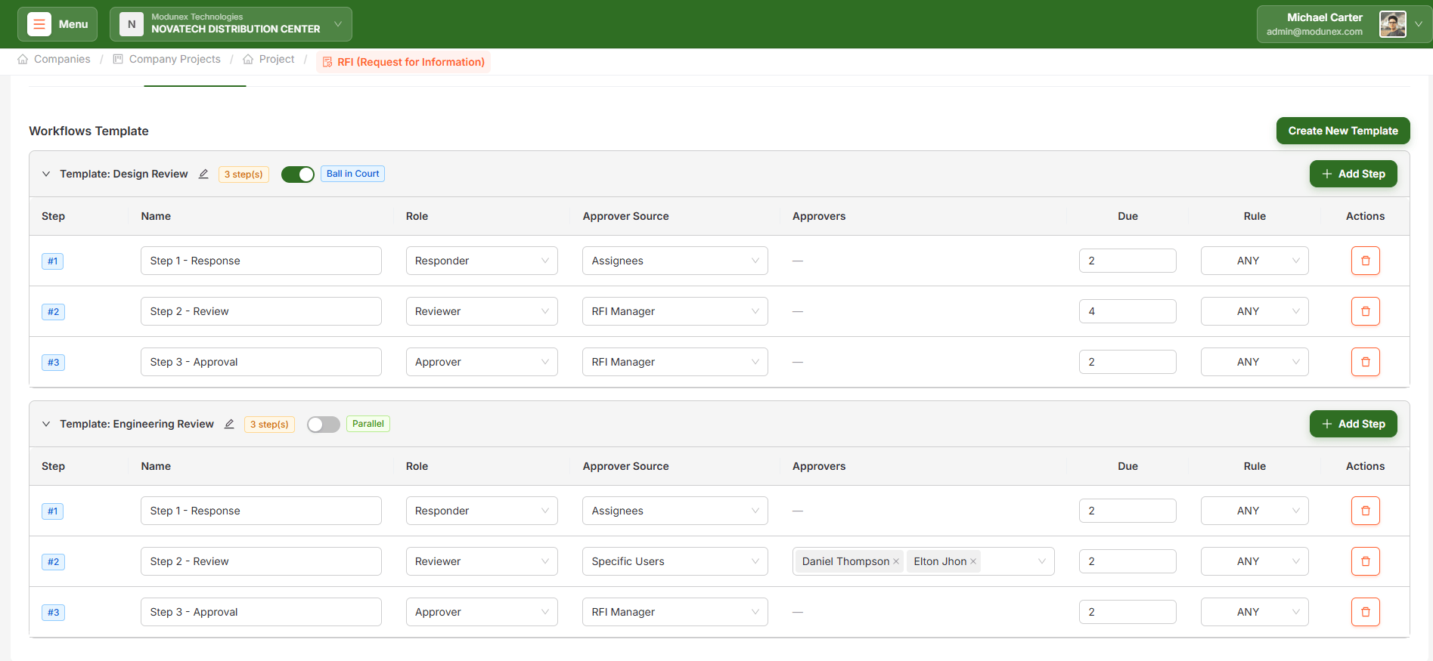
Task: Click step badge #1 in Design Review
Action: point(53,261)
